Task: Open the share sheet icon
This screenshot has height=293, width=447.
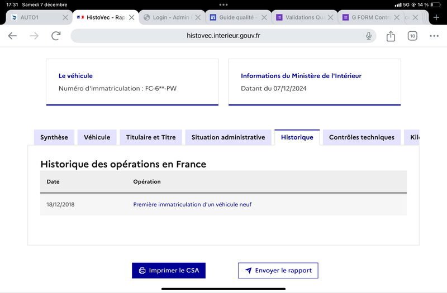Action: (391, 36)
